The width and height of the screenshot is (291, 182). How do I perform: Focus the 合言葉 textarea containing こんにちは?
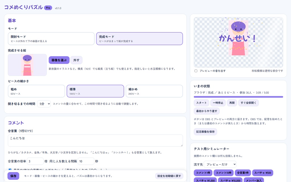(95, 140)
